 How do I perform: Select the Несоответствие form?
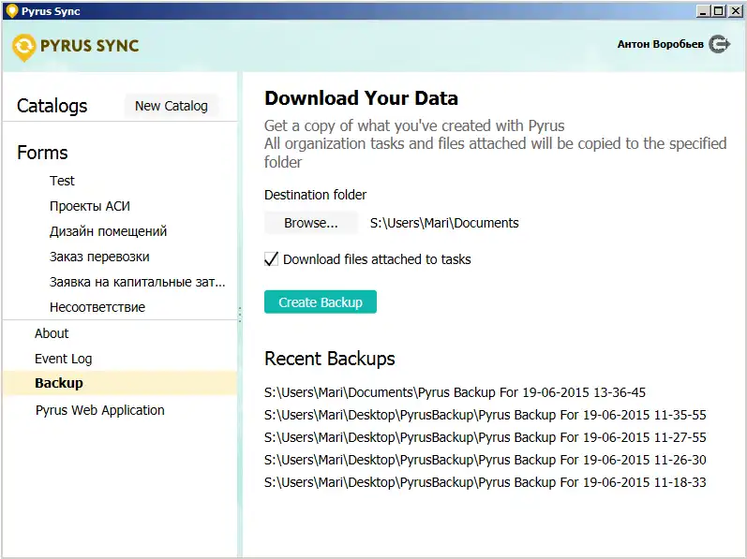97,307
